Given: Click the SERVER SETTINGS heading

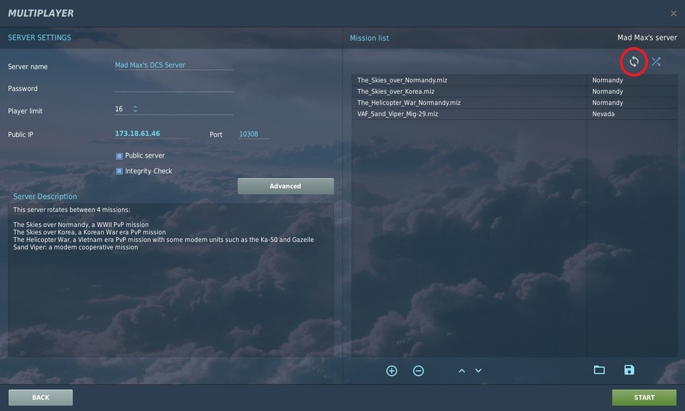Looking at the screenshot, I should coord(39,38).
